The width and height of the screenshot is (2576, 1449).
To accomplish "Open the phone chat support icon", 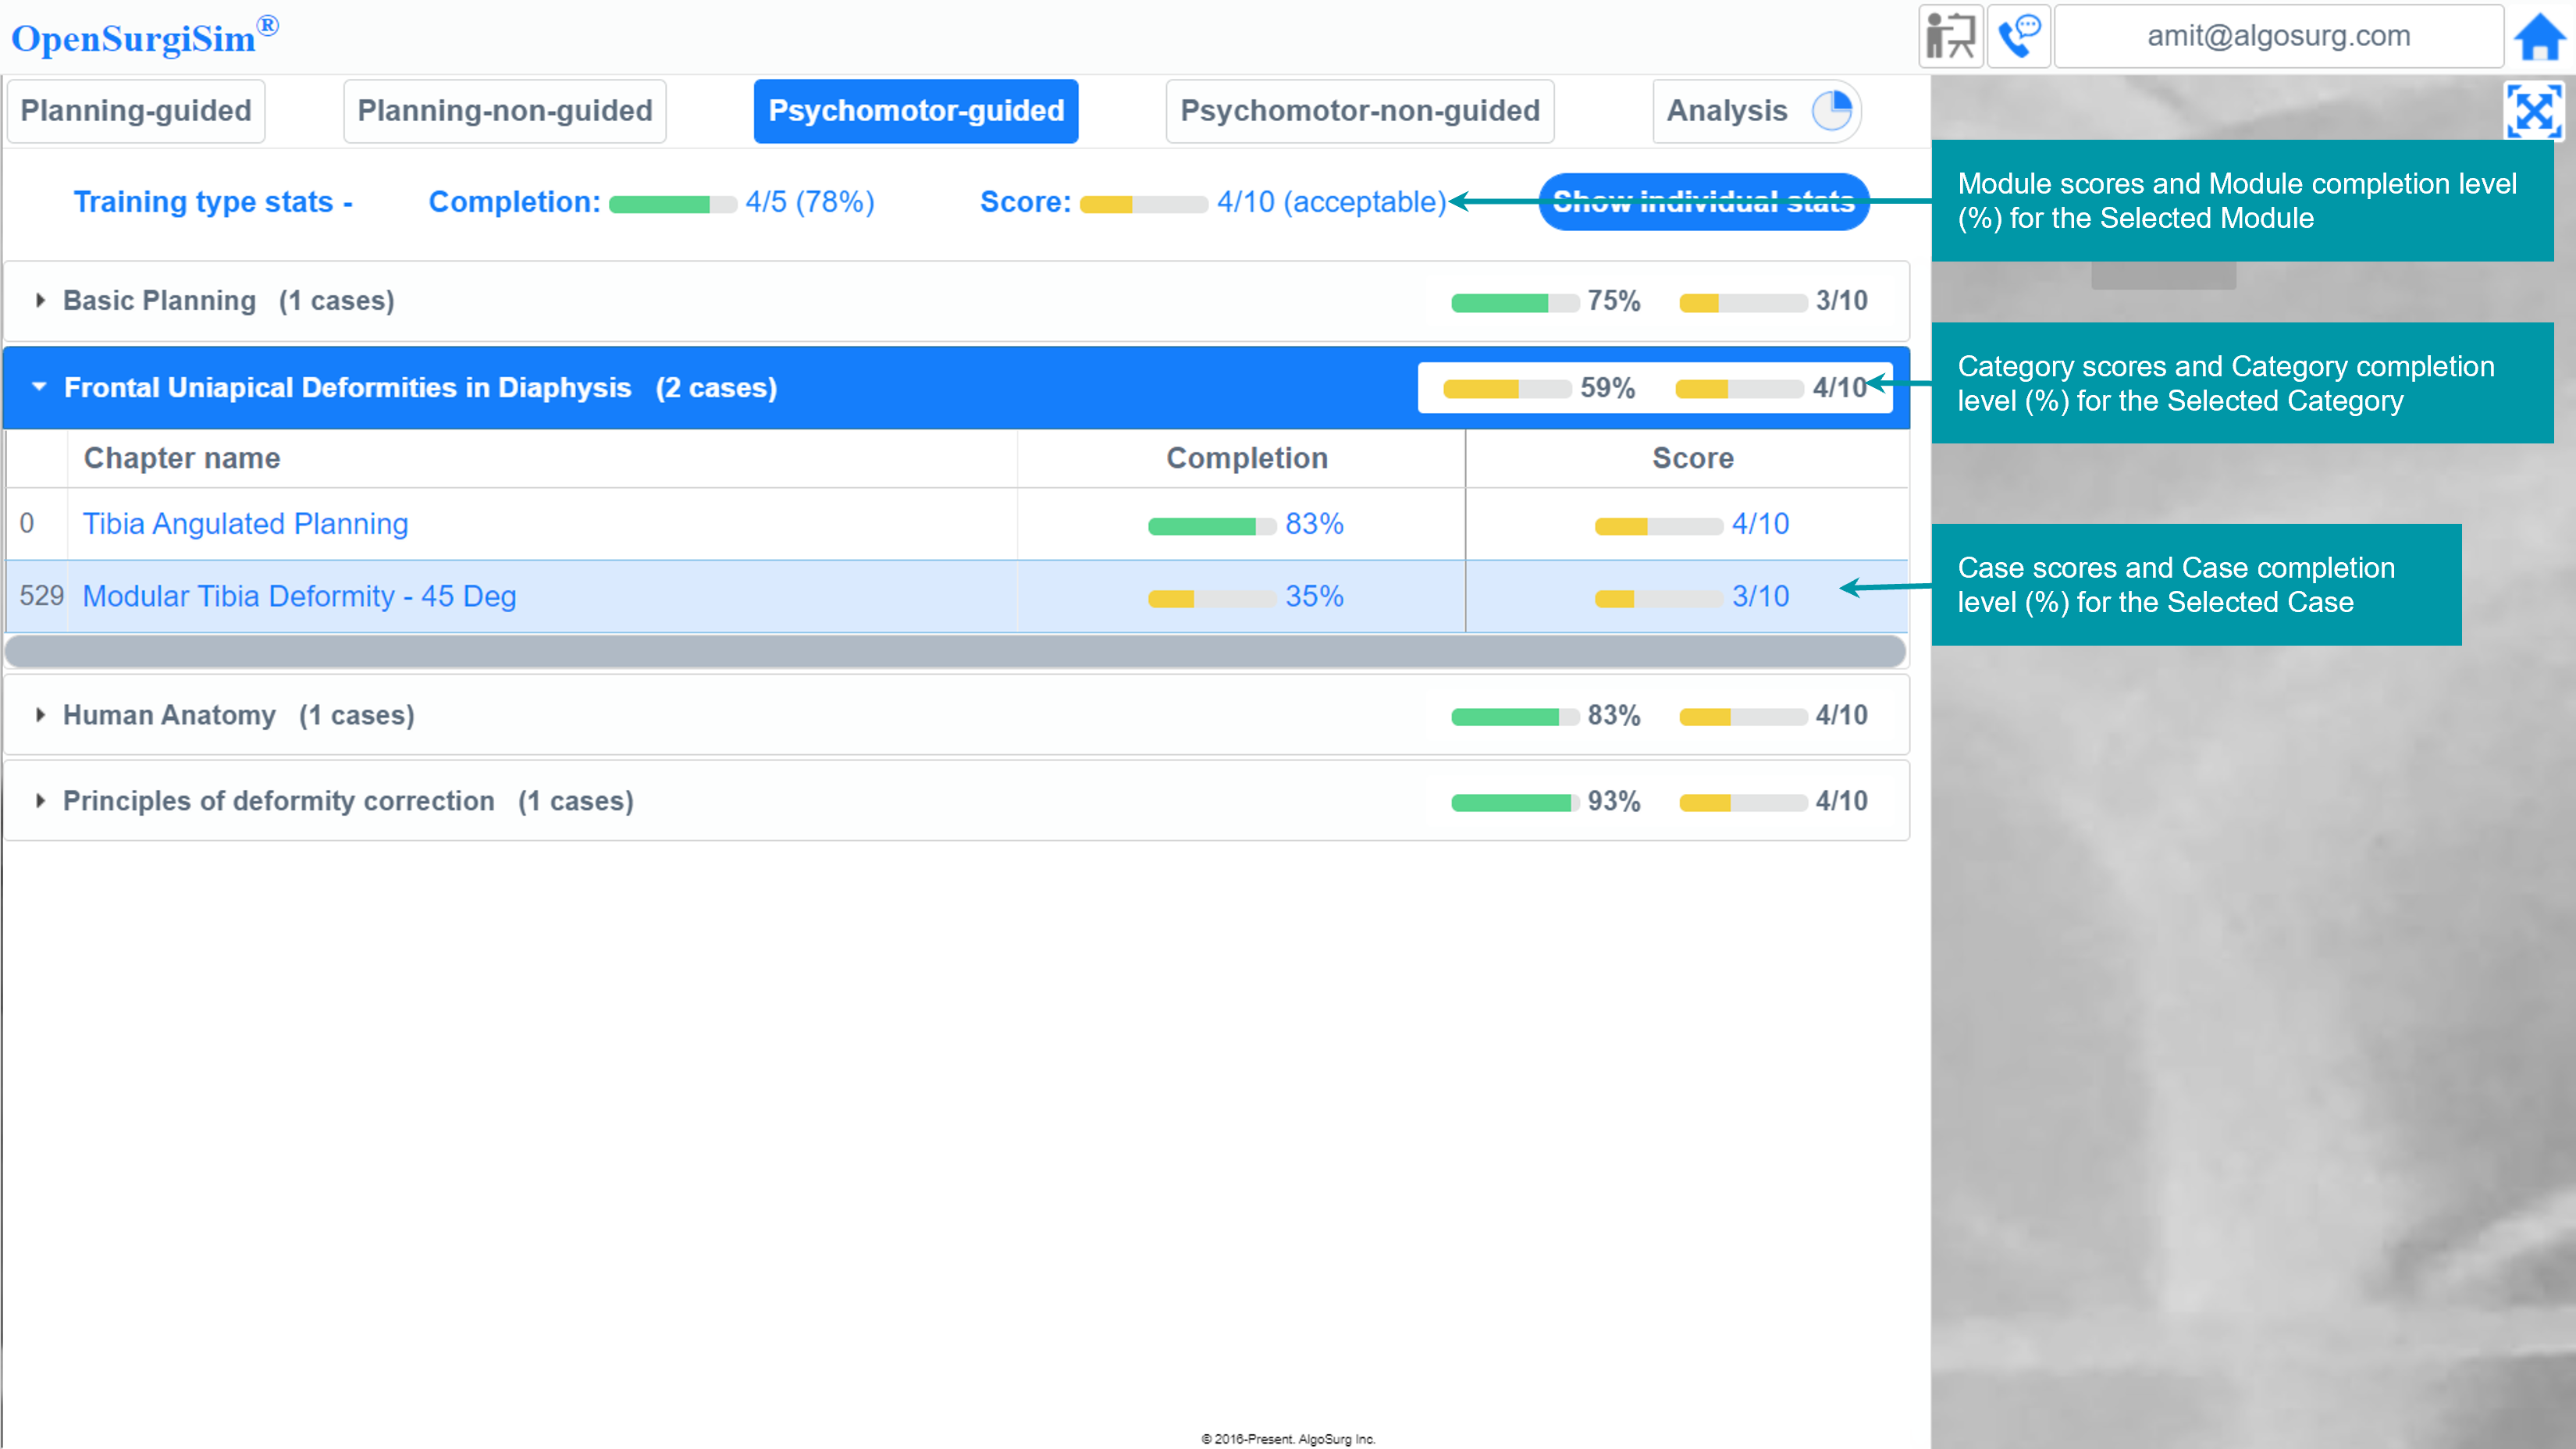I will click(2019, 37).
